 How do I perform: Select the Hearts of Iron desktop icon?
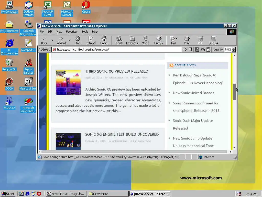click(28, 84)
